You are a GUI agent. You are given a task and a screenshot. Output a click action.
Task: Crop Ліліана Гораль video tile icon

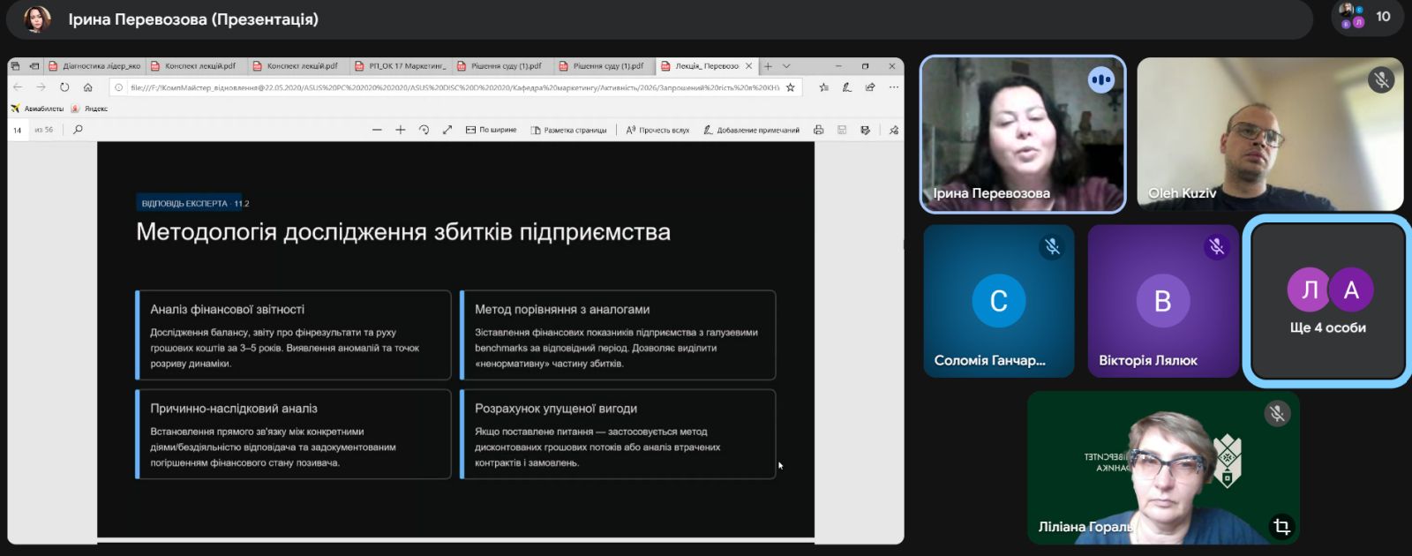pyautogui.click(x=1281, y=527)
